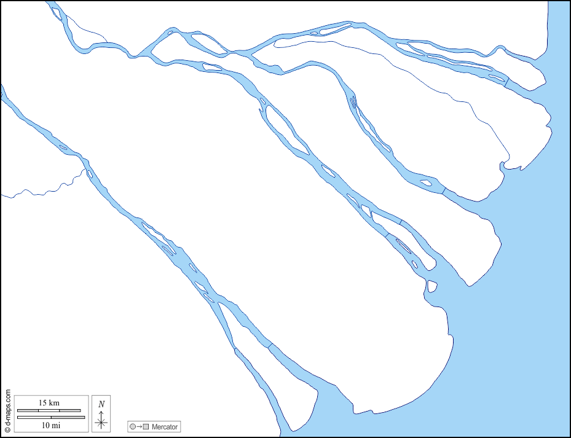Click the kilometer scale bar
This screenshot has width=571, height=438.
tap(49, 410)
